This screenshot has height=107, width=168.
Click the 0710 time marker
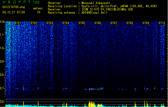(x=162, y=23)
